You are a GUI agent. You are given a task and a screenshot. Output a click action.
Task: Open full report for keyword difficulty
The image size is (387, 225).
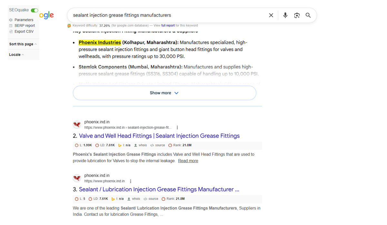coord(168,25)
